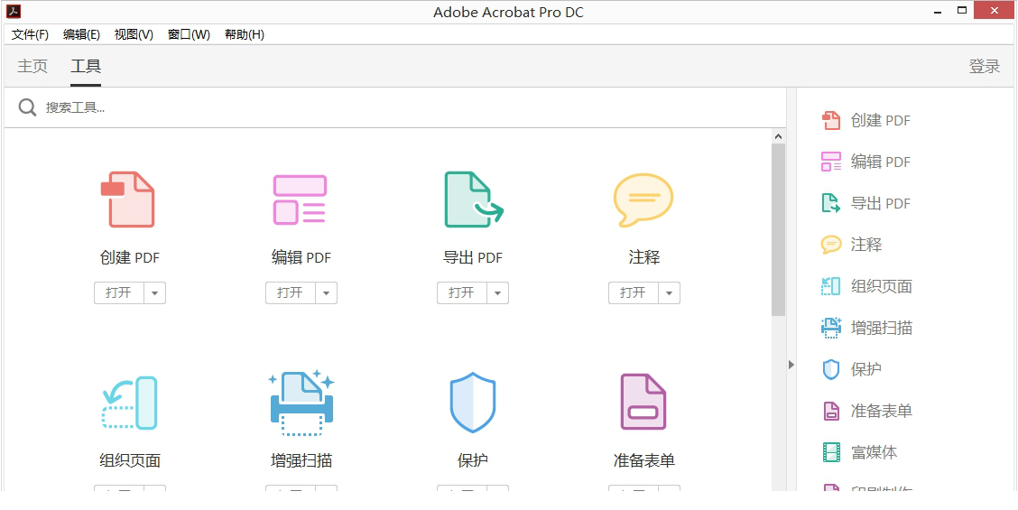Select 组织页面 icon in right sidebar

coord(831,286)
